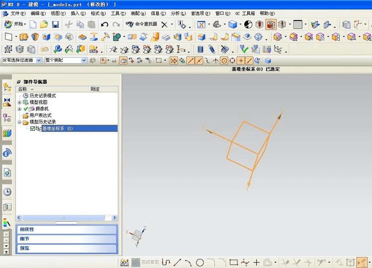The height and width of the screenshot is (268, 372).
Task: Click the line sketch tool in bottom toolbar
Action: (x=177, y=262)
